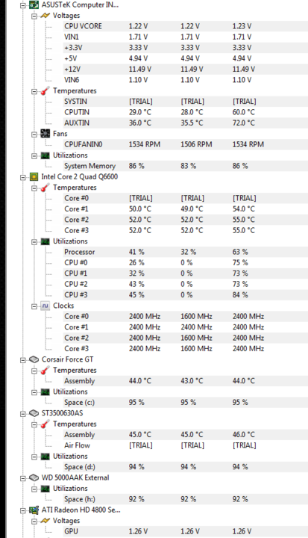Select the System Memory utilization row

pyautogui.click(x=185, y=166)
